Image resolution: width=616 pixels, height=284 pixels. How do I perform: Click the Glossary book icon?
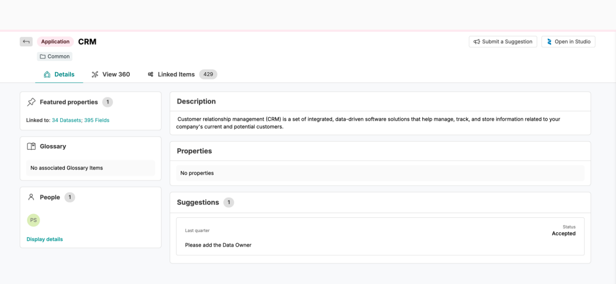(x=31, y=147)
